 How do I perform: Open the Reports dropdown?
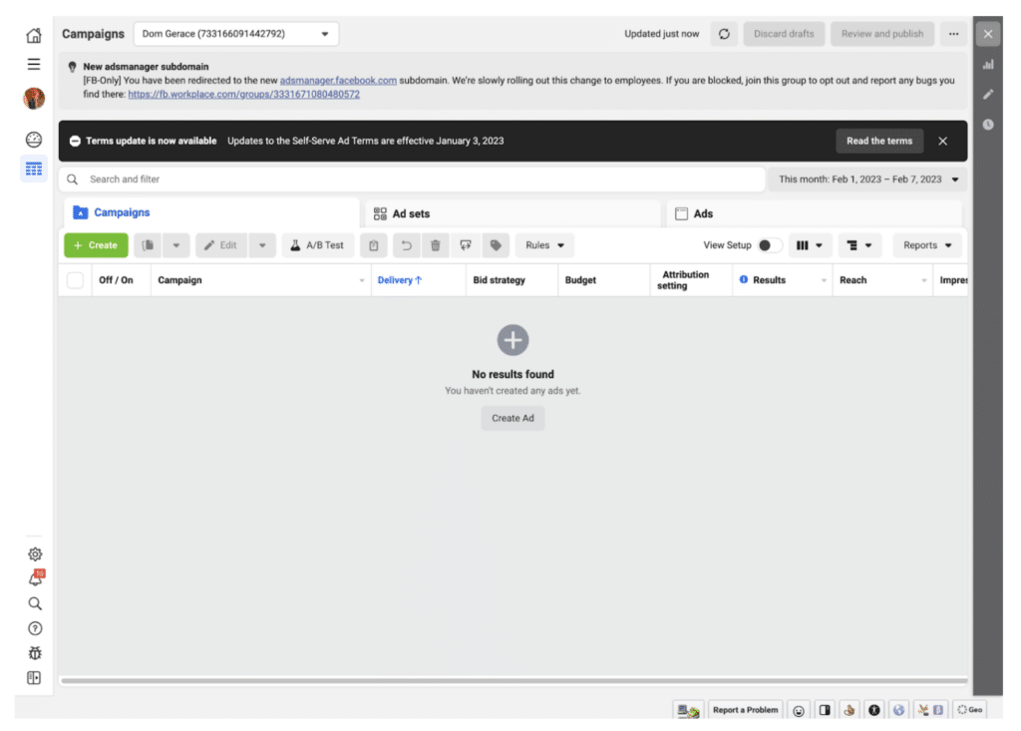927,245
